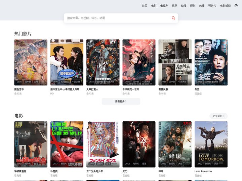
Task: Open the 冲破黑漩涡 movie poster
Action: coord(31,144)
